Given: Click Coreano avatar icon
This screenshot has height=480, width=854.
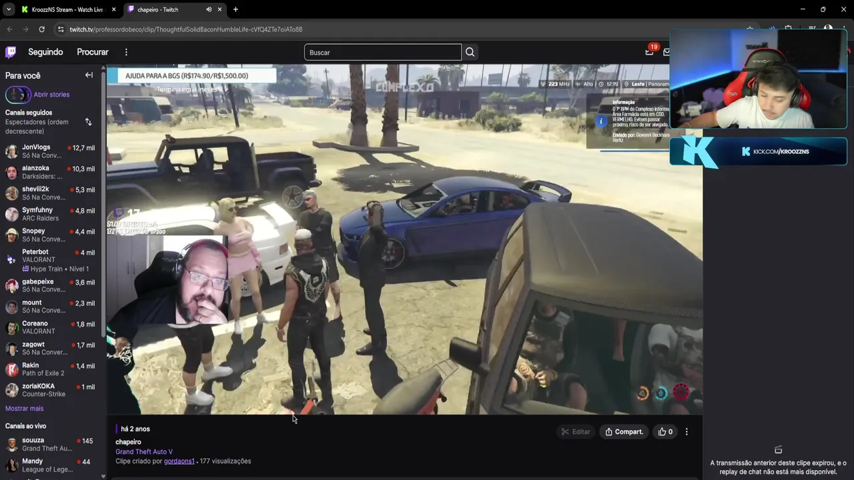Looking at the screenshot, I should 11,327.
